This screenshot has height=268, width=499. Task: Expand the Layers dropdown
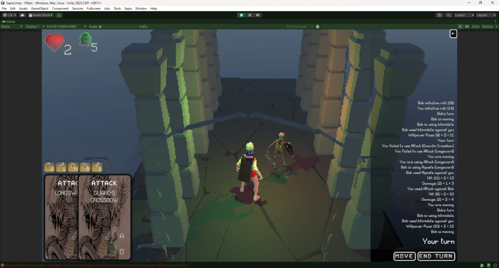coord(463,15)
